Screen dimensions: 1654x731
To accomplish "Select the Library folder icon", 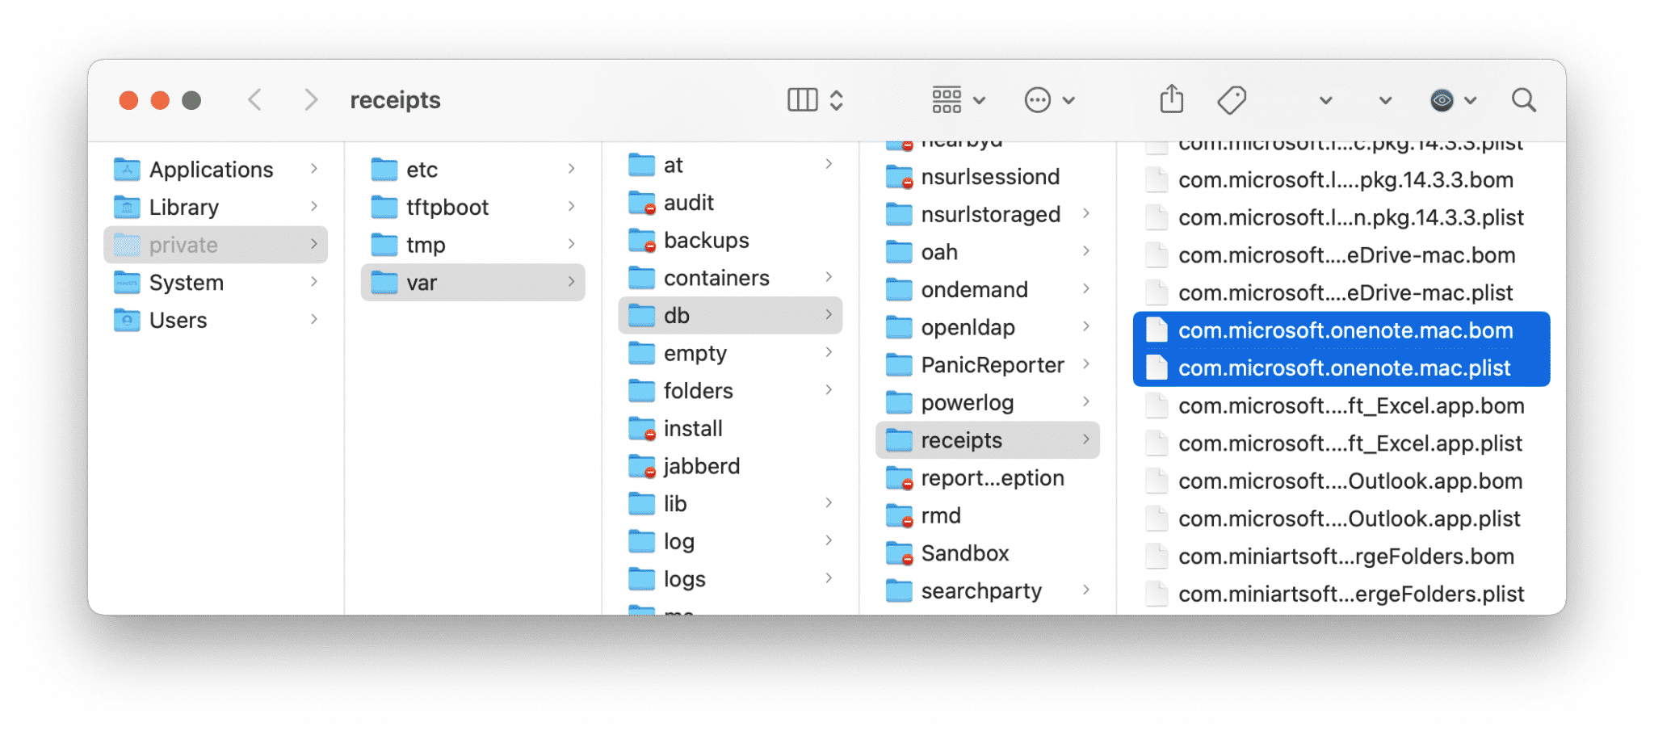I will [127, 208].
